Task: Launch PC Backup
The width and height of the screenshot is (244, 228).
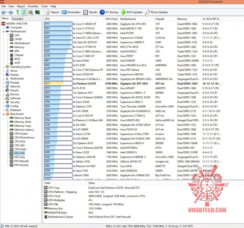Action: [x=109, y=12]
